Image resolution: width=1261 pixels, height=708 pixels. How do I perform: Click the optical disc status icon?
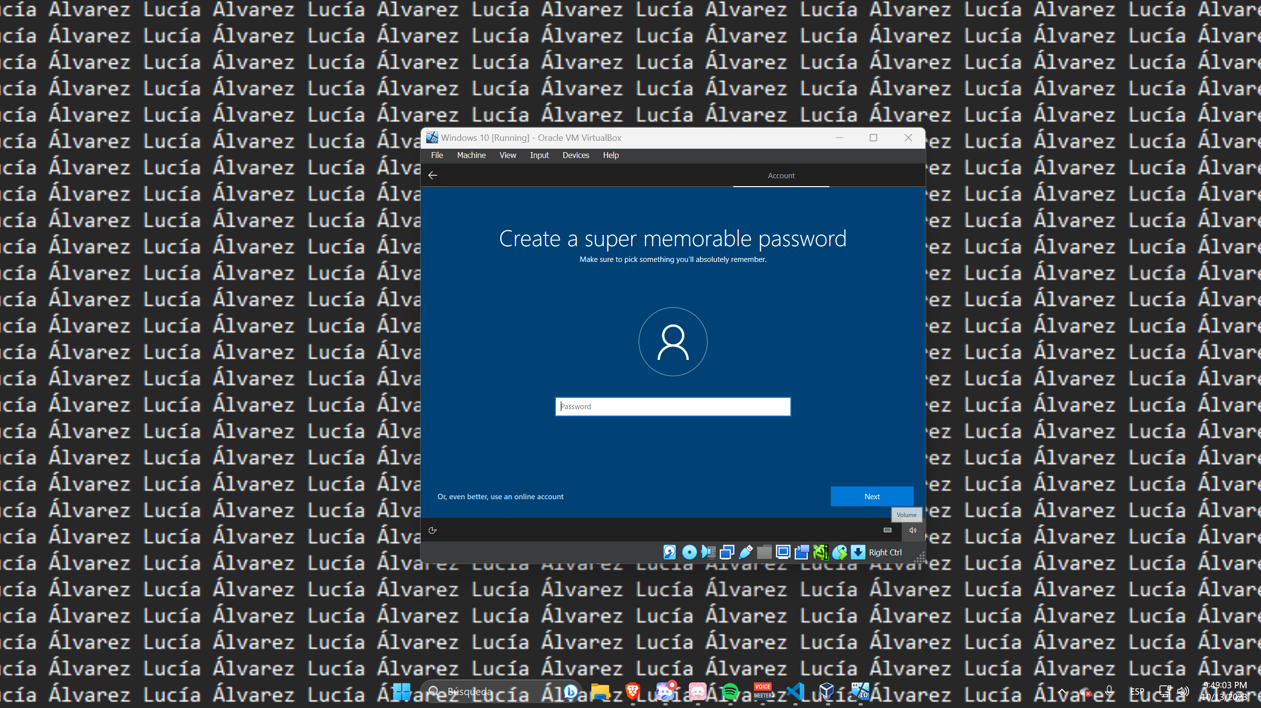689,552
